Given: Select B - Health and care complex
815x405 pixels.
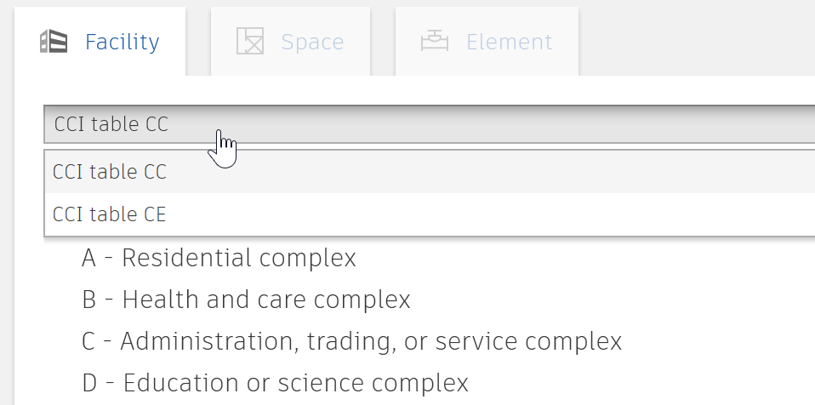Looking at the screenshot, I should tap(246, 299).
